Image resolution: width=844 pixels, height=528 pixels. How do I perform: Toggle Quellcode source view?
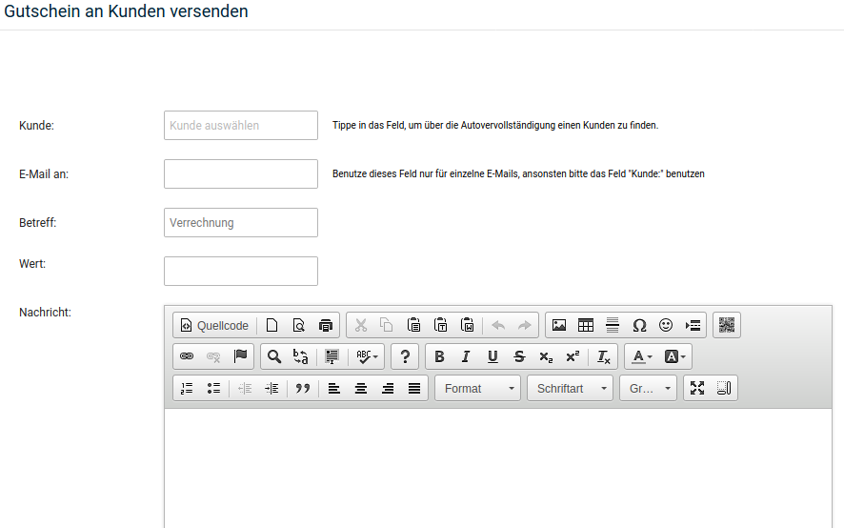214,325
